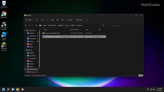Click the Share icon in toolbar
The width and height of the screenshot is (164, 92).
click(57, 20)
